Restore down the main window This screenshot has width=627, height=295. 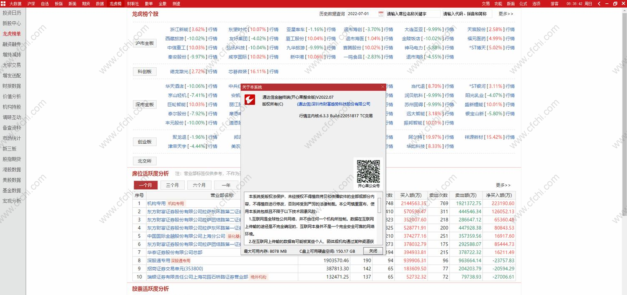pyautogui.click(x=615, y=3)
